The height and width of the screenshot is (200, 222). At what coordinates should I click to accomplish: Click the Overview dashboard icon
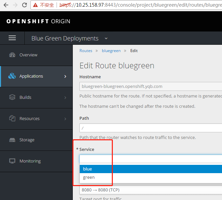(12, 55)
